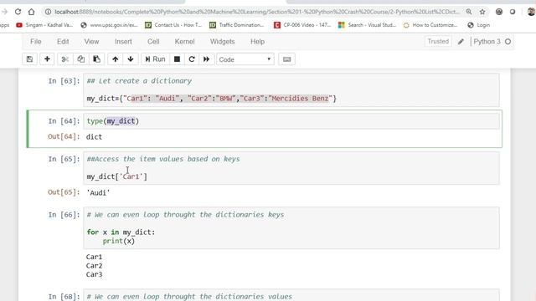The image size is (536, 301).
Task: Open the Help menu
Action: (x=257, y=42)
